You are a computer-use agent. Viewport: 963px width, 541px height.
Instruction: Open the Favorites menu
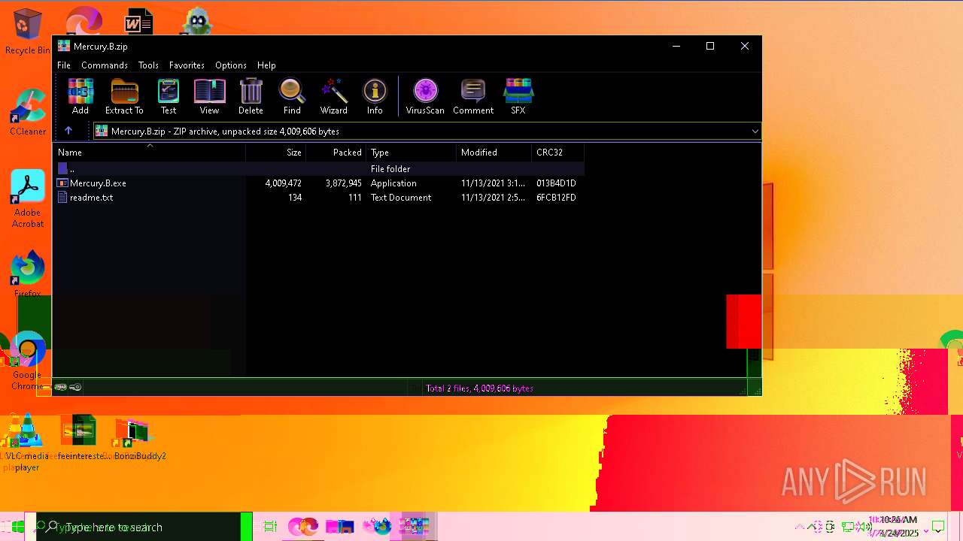(187, 65)
